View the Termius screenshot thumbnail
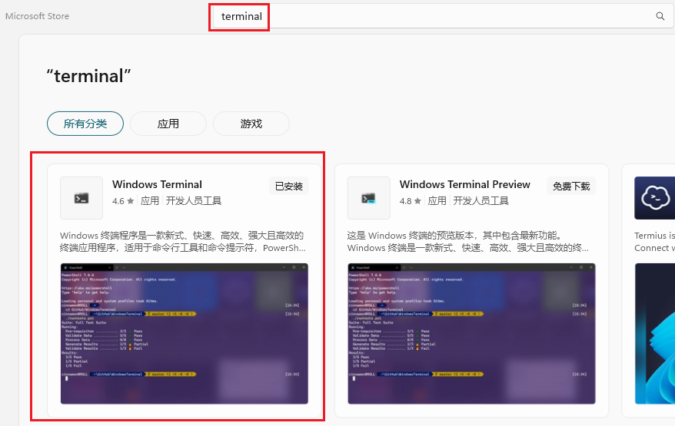This screenshot has width=675, height=426. click(x=655, y=334)
